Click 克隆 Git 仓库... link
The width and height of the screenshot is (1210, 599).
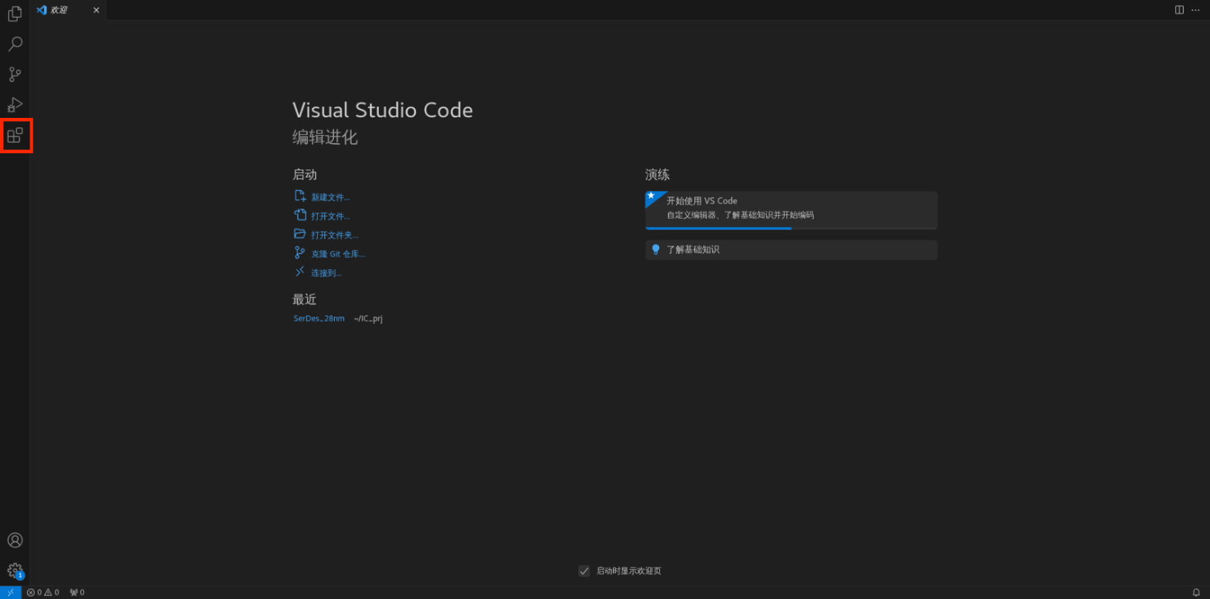(338, 254)
